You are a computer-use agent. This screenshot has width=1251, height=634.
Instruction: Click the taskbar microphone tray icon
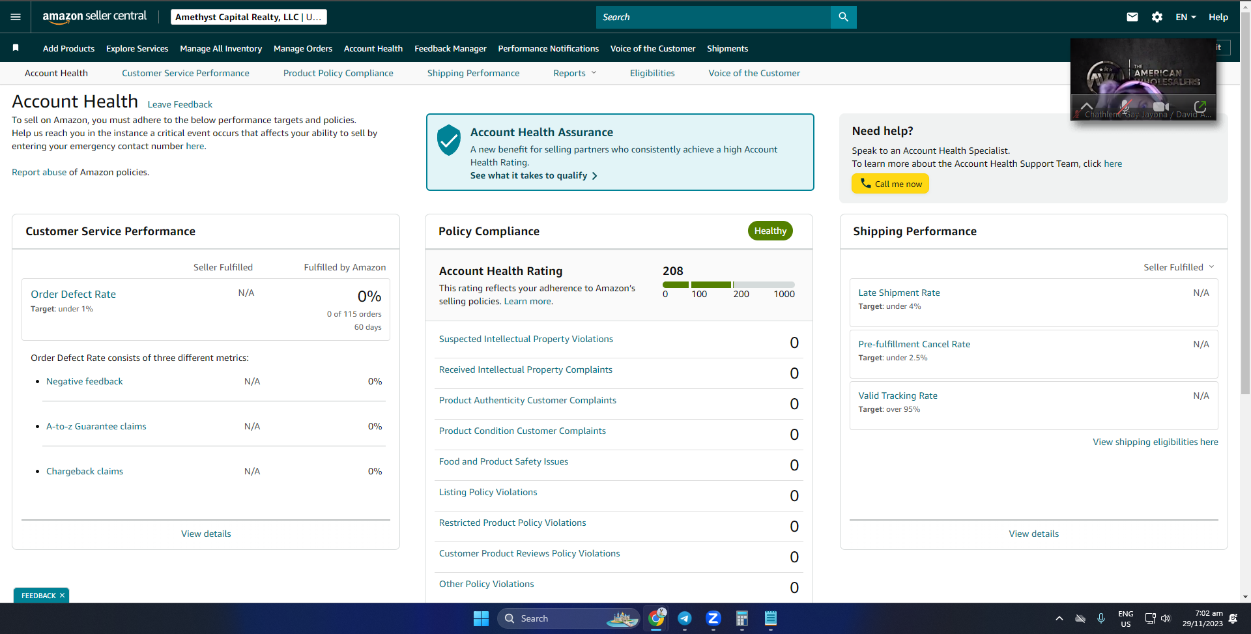point(1101,618)
